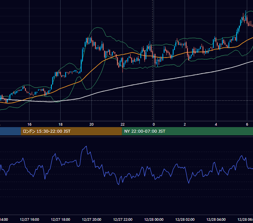Click the 12/27 20:00 date label
Viewport: 253px width, 223px height.
pos(92,220)
